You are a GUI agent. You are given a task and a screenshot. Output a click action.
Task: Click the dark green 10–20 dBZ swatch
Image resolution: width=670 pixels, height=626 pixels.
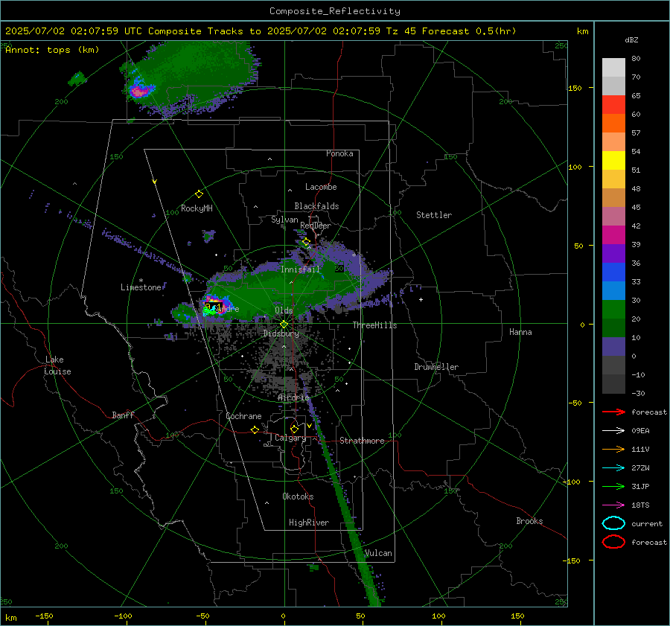click(613, 328)
